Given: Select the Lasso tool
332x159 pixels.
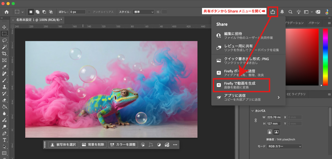Looking at the screenshot, I should (4, 40).
